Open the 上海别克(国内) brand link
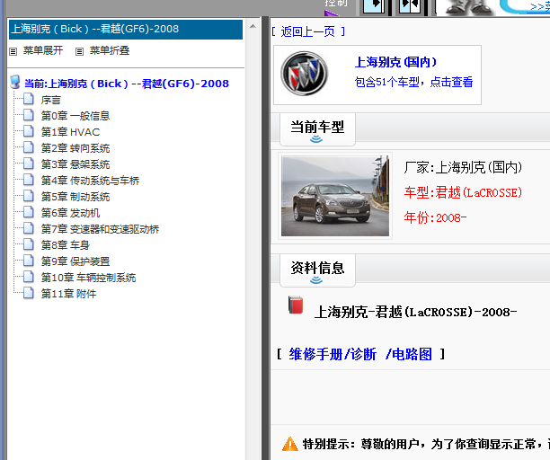Image resolution: width=550 pixels, height=460 pixels. click(x=396, y=62)
